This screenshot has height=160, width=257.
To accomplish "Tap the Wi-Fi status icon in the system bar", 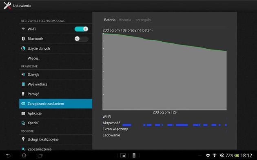I will click(x=215, y=156).
